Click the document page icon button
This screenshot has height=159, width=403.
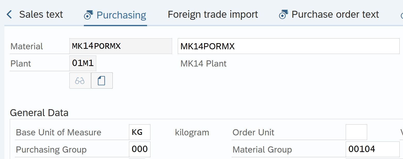click(102, 81)
